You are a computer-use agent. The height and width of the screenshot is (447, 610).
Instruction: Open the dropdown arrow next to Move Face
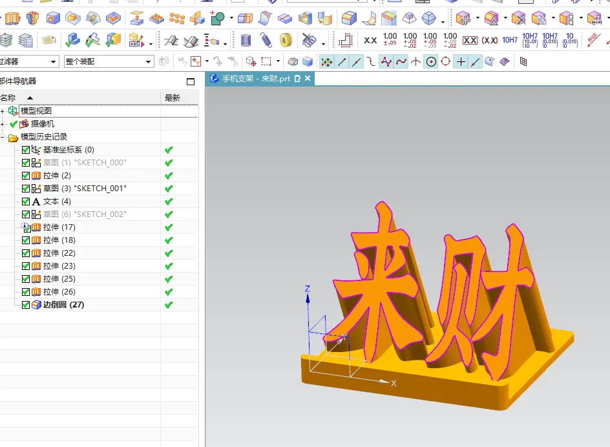478,18
